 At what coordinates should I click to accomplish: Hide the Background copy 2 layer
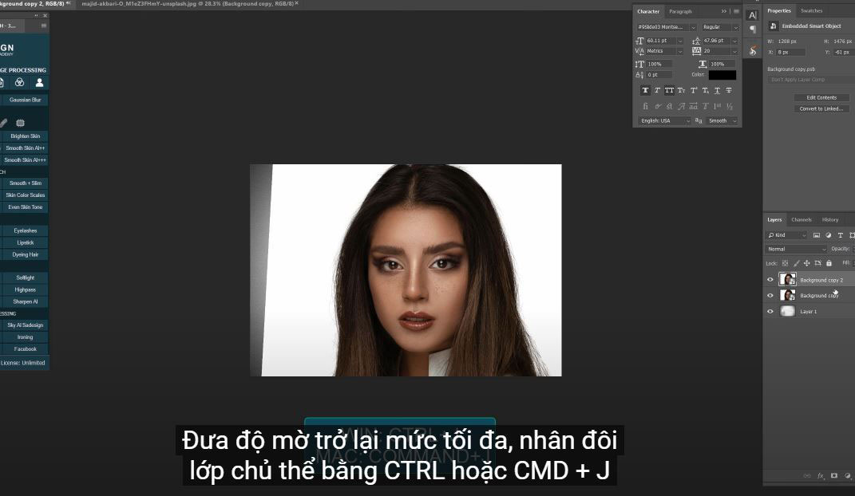(x=770, y=280)
